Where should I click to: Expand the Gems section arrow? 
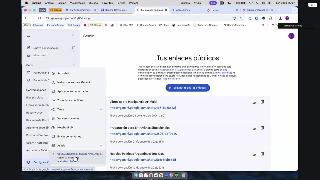click(74, 65)
